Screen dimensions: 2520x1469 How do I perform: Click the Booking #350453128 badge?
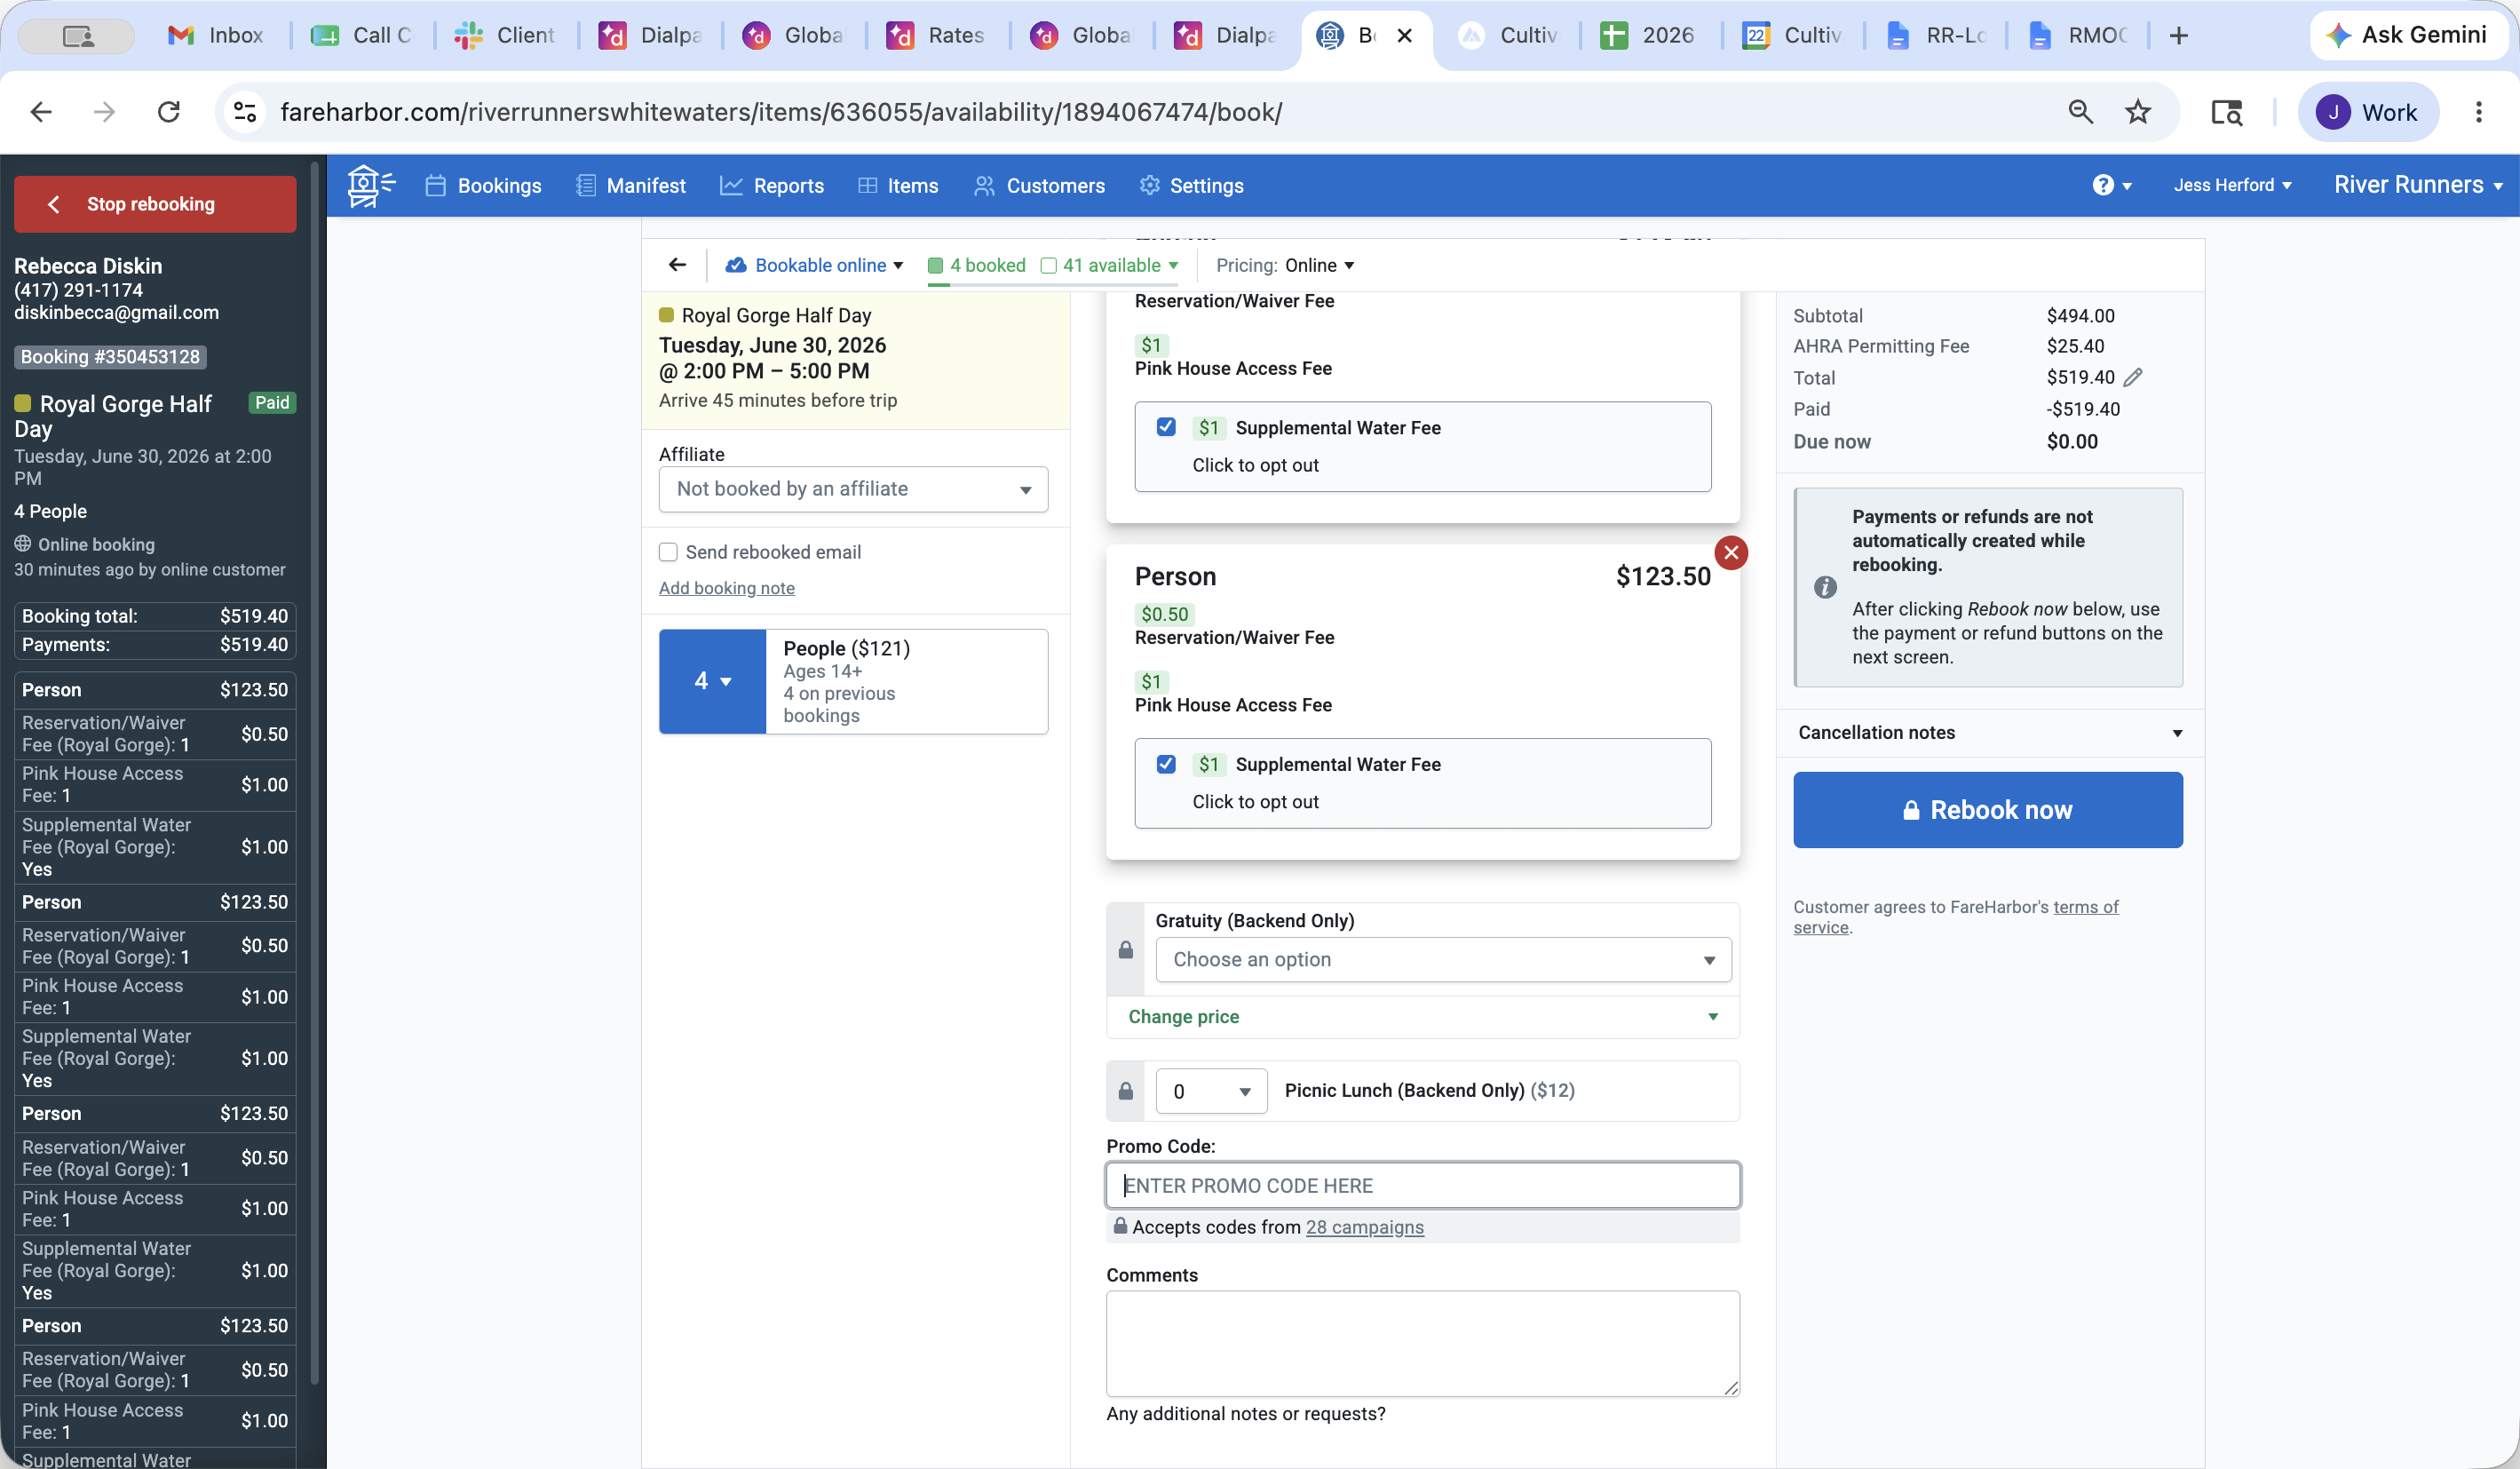coord(110,357)
